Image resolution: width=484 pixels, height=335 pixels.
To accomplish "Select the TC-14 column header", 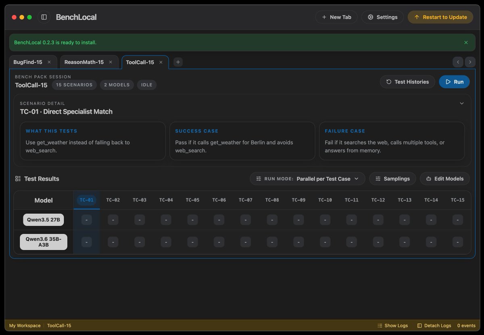I will point(431,200).
